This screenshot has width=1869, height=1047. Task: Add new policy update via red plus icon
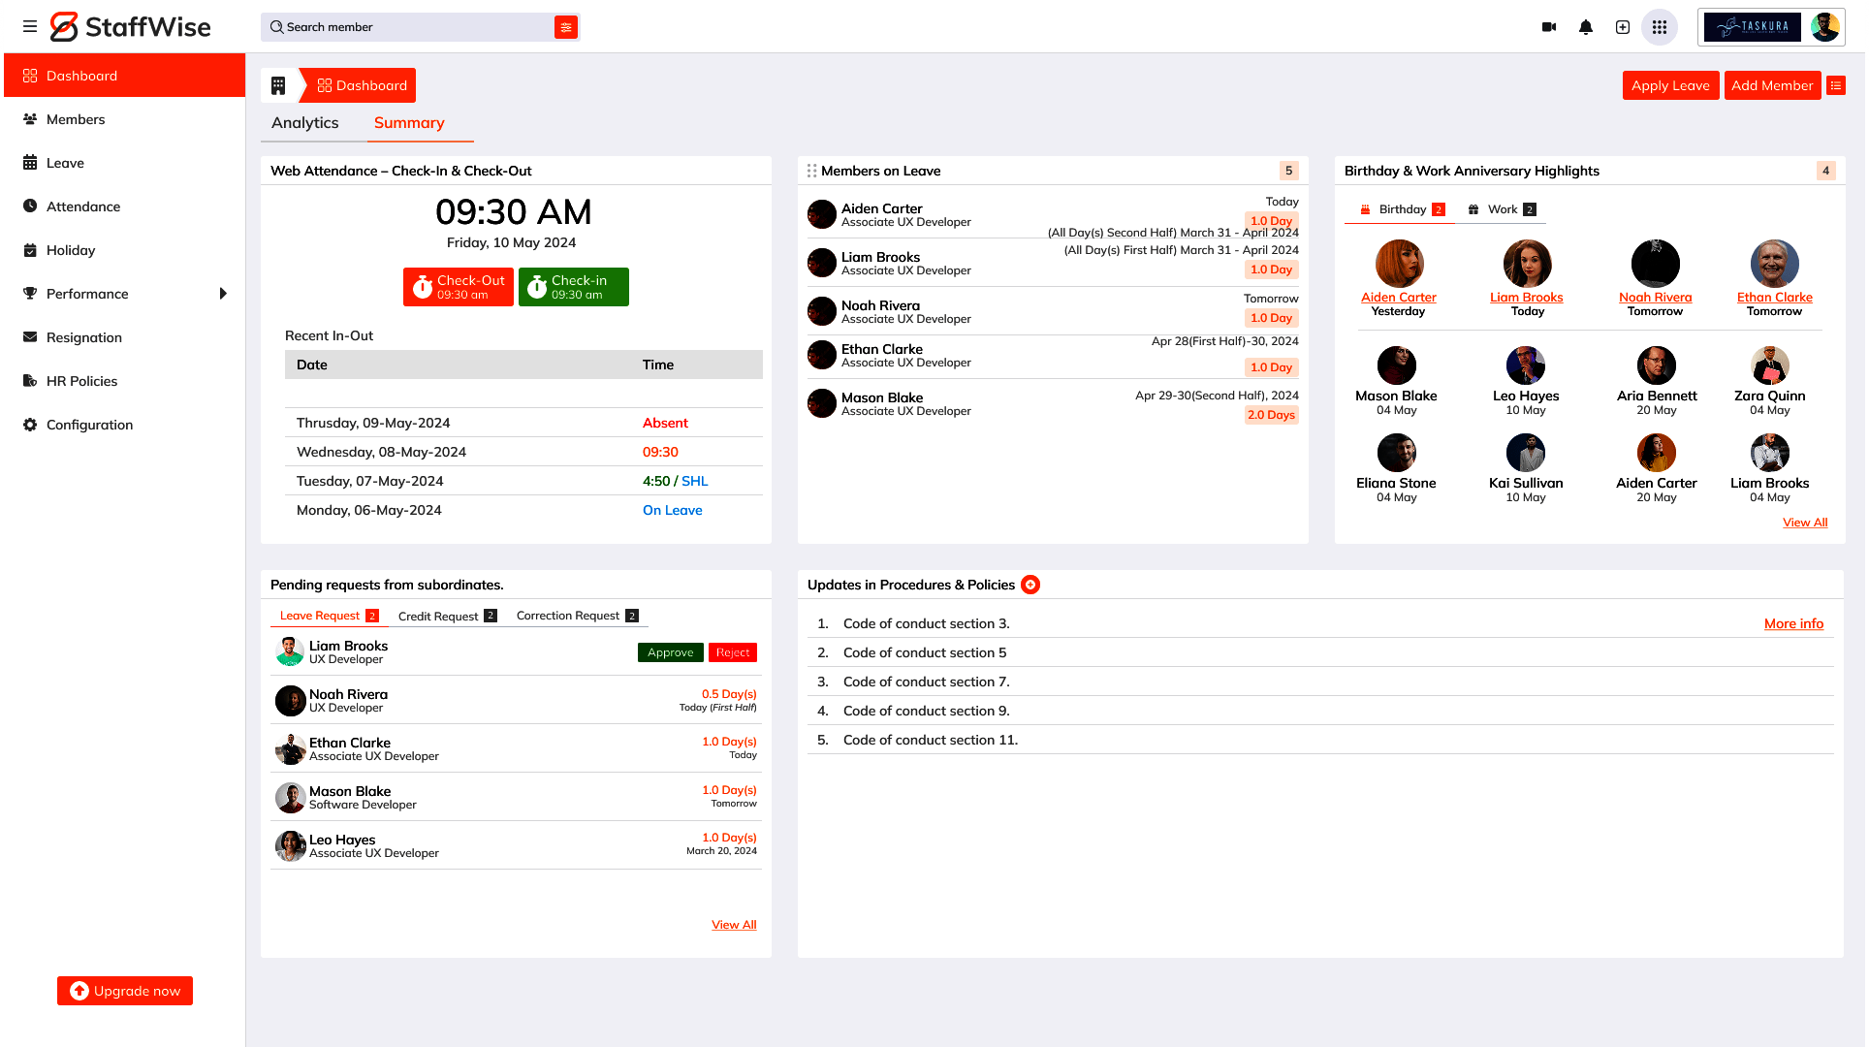pyautogui.click(x=1030, y=585)
